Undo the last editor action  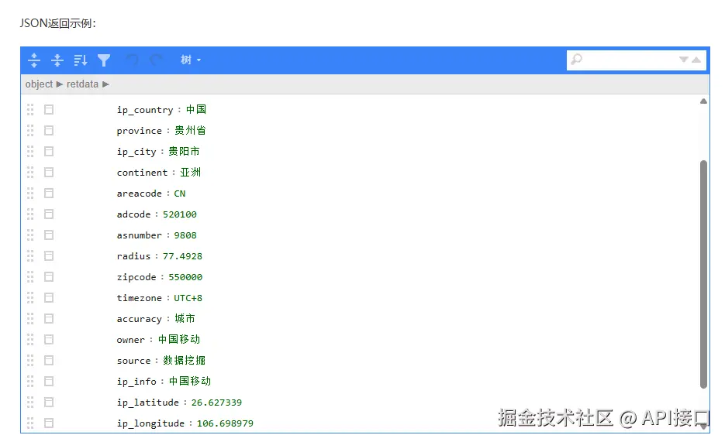click(x=133, y=60)
